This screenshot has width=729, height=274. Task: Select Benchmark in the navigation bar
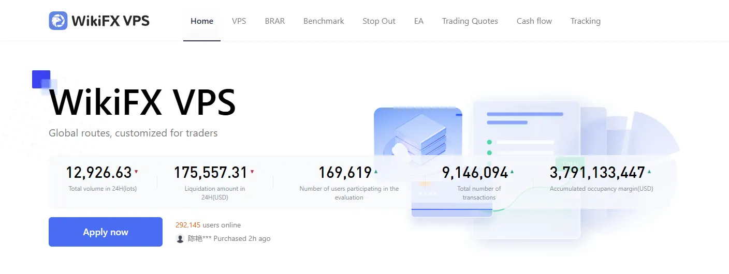(x=324, y=21)
